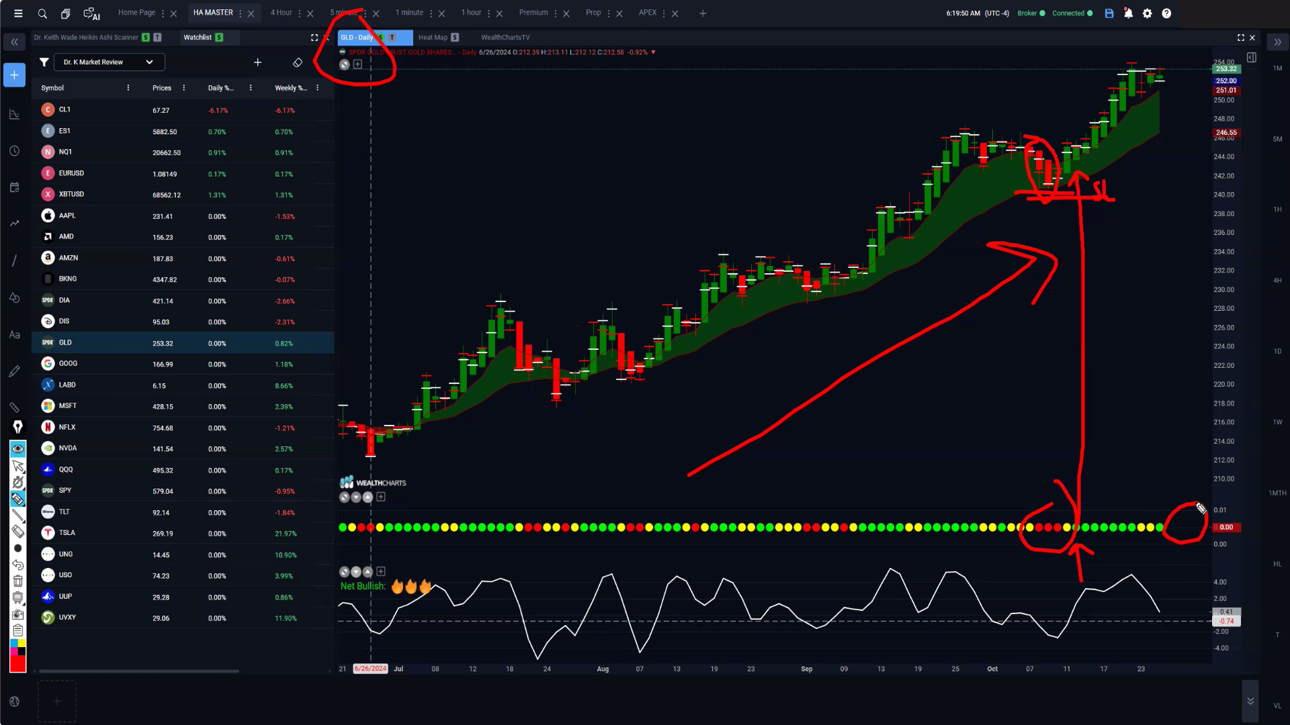Screen dimensions: 1290x725
Task: Pick the red drawing color swatch
Action: click(17, 664)
